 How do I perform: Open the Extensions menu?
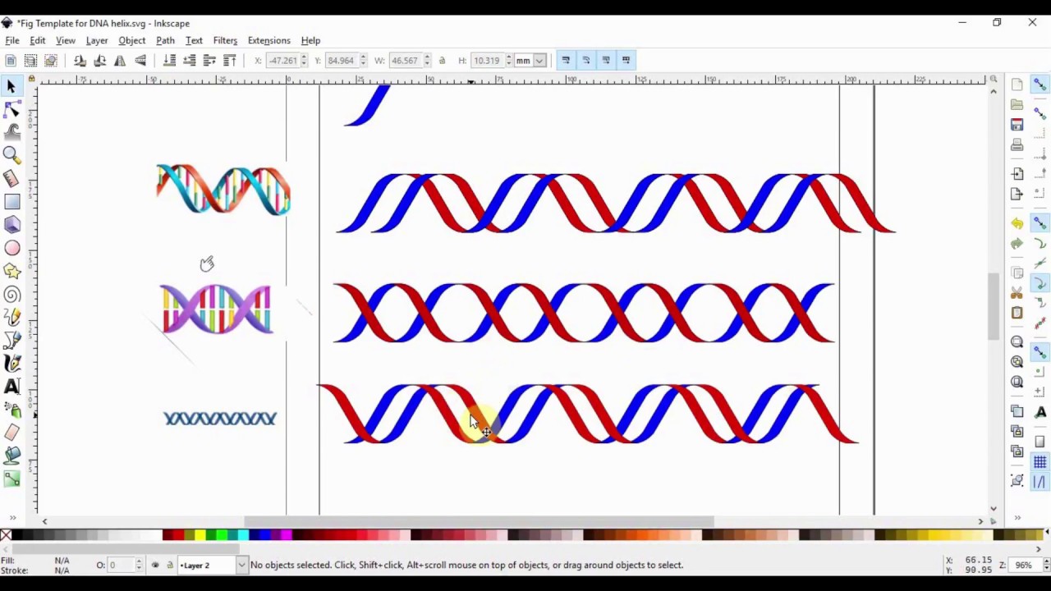pos(268,40)
